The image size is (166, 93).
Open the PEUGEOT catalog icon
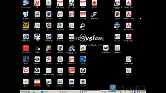[x=49, y=3]
